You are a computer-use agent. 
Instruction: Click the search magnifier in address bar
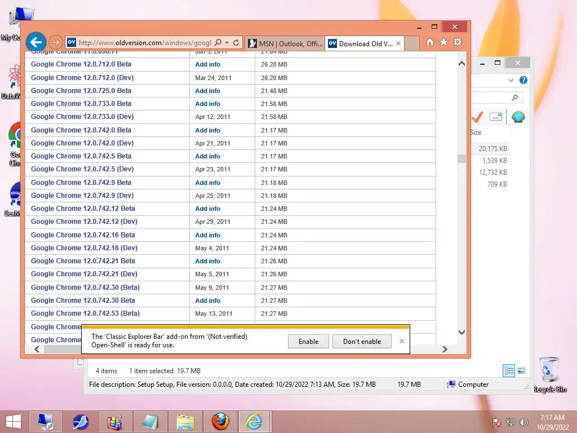218,42
